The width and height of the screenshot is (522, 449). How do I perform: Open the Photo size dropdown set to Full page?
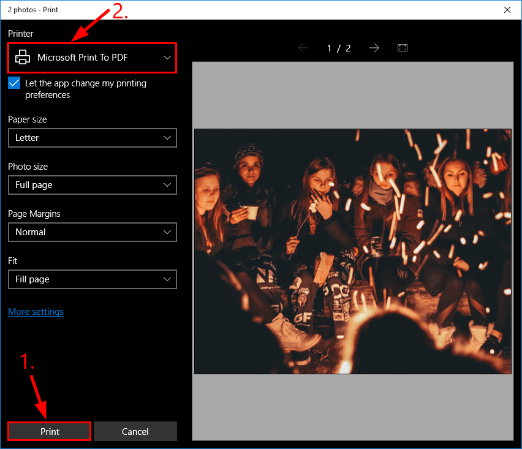(x=92, y=185)
